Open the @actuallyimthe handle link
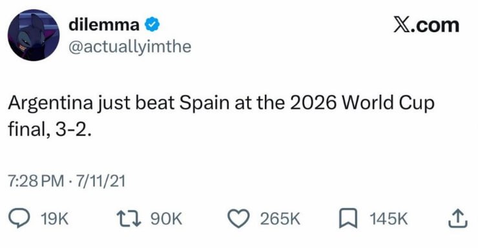478x248 pixels. click(130, 47)
